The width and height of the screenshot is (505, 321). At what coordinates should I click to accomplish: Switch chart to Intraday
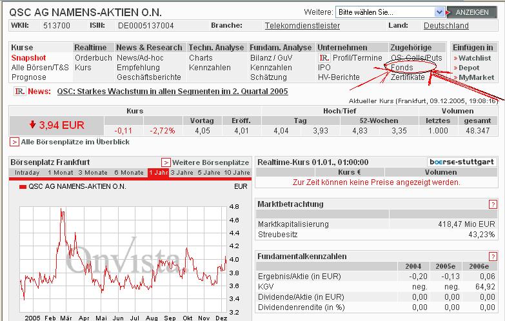(x=27, y=173)
